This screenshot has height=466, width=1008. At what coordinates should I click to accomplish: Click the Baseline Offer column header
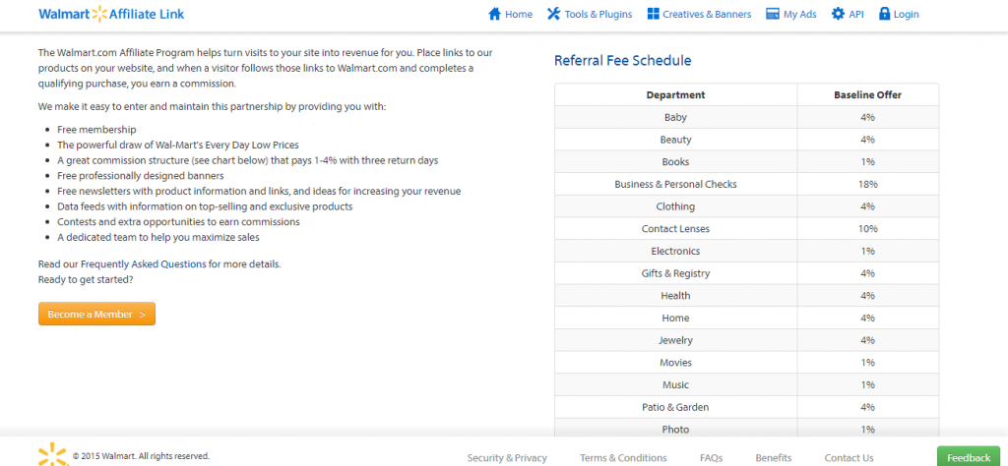click(x=868, y=95)
